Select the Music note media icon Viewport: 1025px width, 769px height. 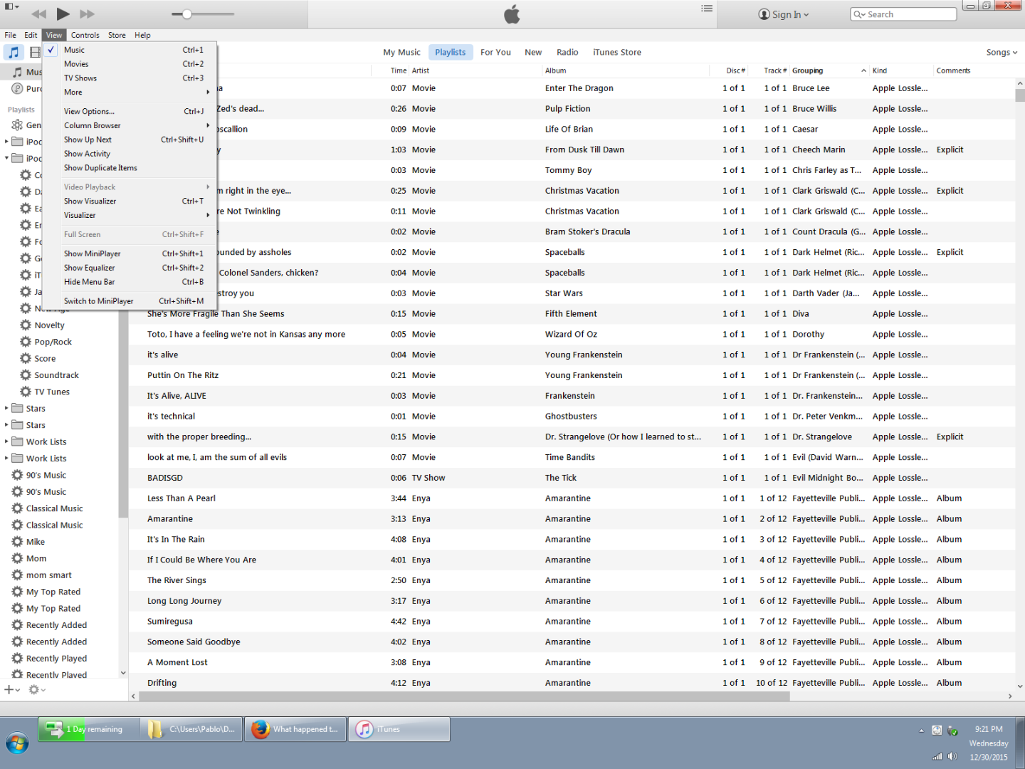(14, 51)
